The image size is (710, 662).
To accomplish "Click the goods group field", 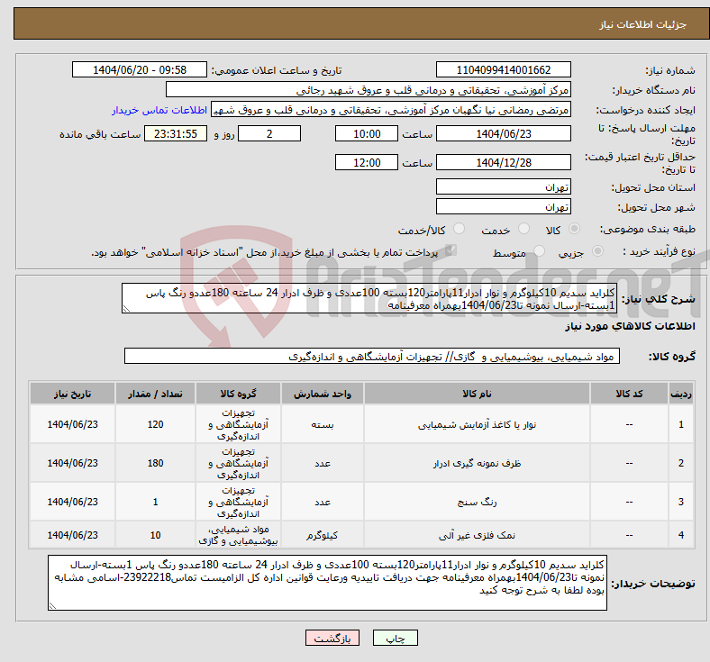I will click(x=372, y=356).
